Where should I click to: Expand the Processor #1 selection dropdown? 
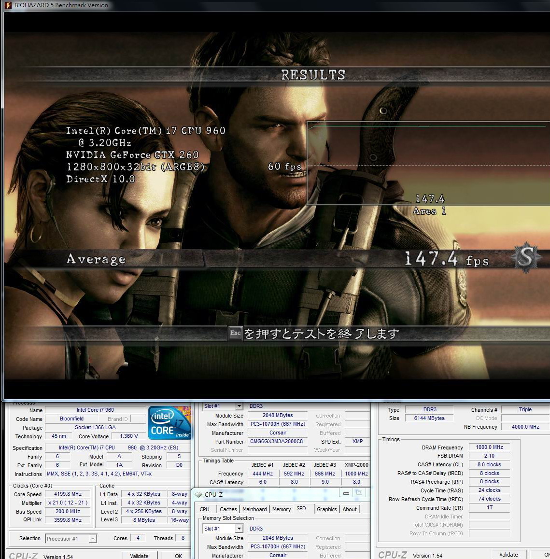point(93,539)
